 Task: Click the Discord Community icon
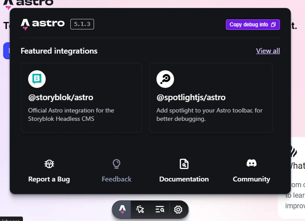tap(251, 163)
